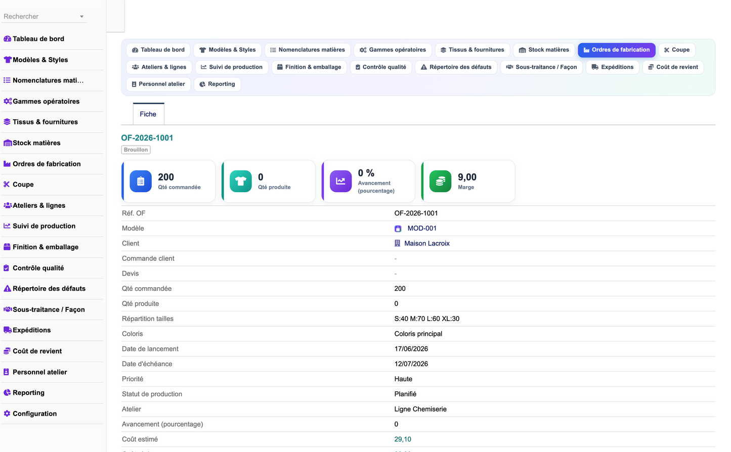Click the Brouillon status badge
The image size is (731, 452).
(x=136, y=150)
